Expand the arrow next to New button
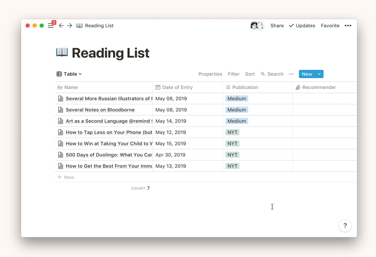The width and height of the screenshot is (376, 257). pyautogui.click(x=319, y=74)
